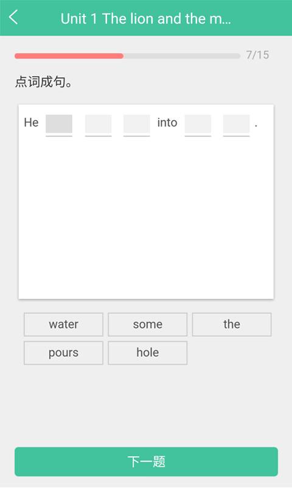
Task: Click the 点词成句 instruction text
Action: coord(43,82)
